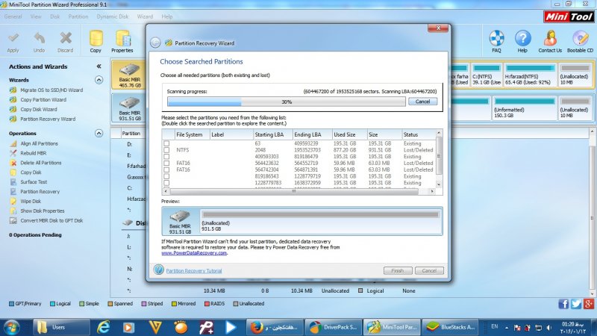Collapse the Actions and Wizards panel

point(99,66)
